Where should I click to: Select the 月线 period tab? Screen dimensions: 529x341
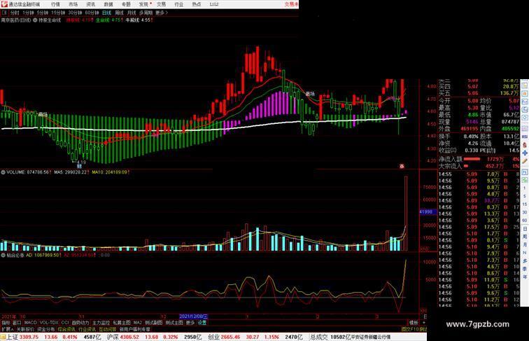[132, 13]
